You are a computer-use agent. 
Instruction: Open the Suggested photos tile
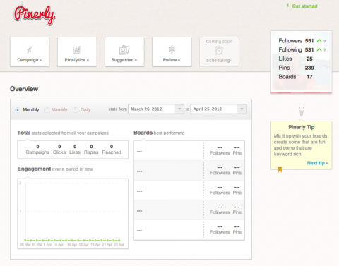(124, 52)
